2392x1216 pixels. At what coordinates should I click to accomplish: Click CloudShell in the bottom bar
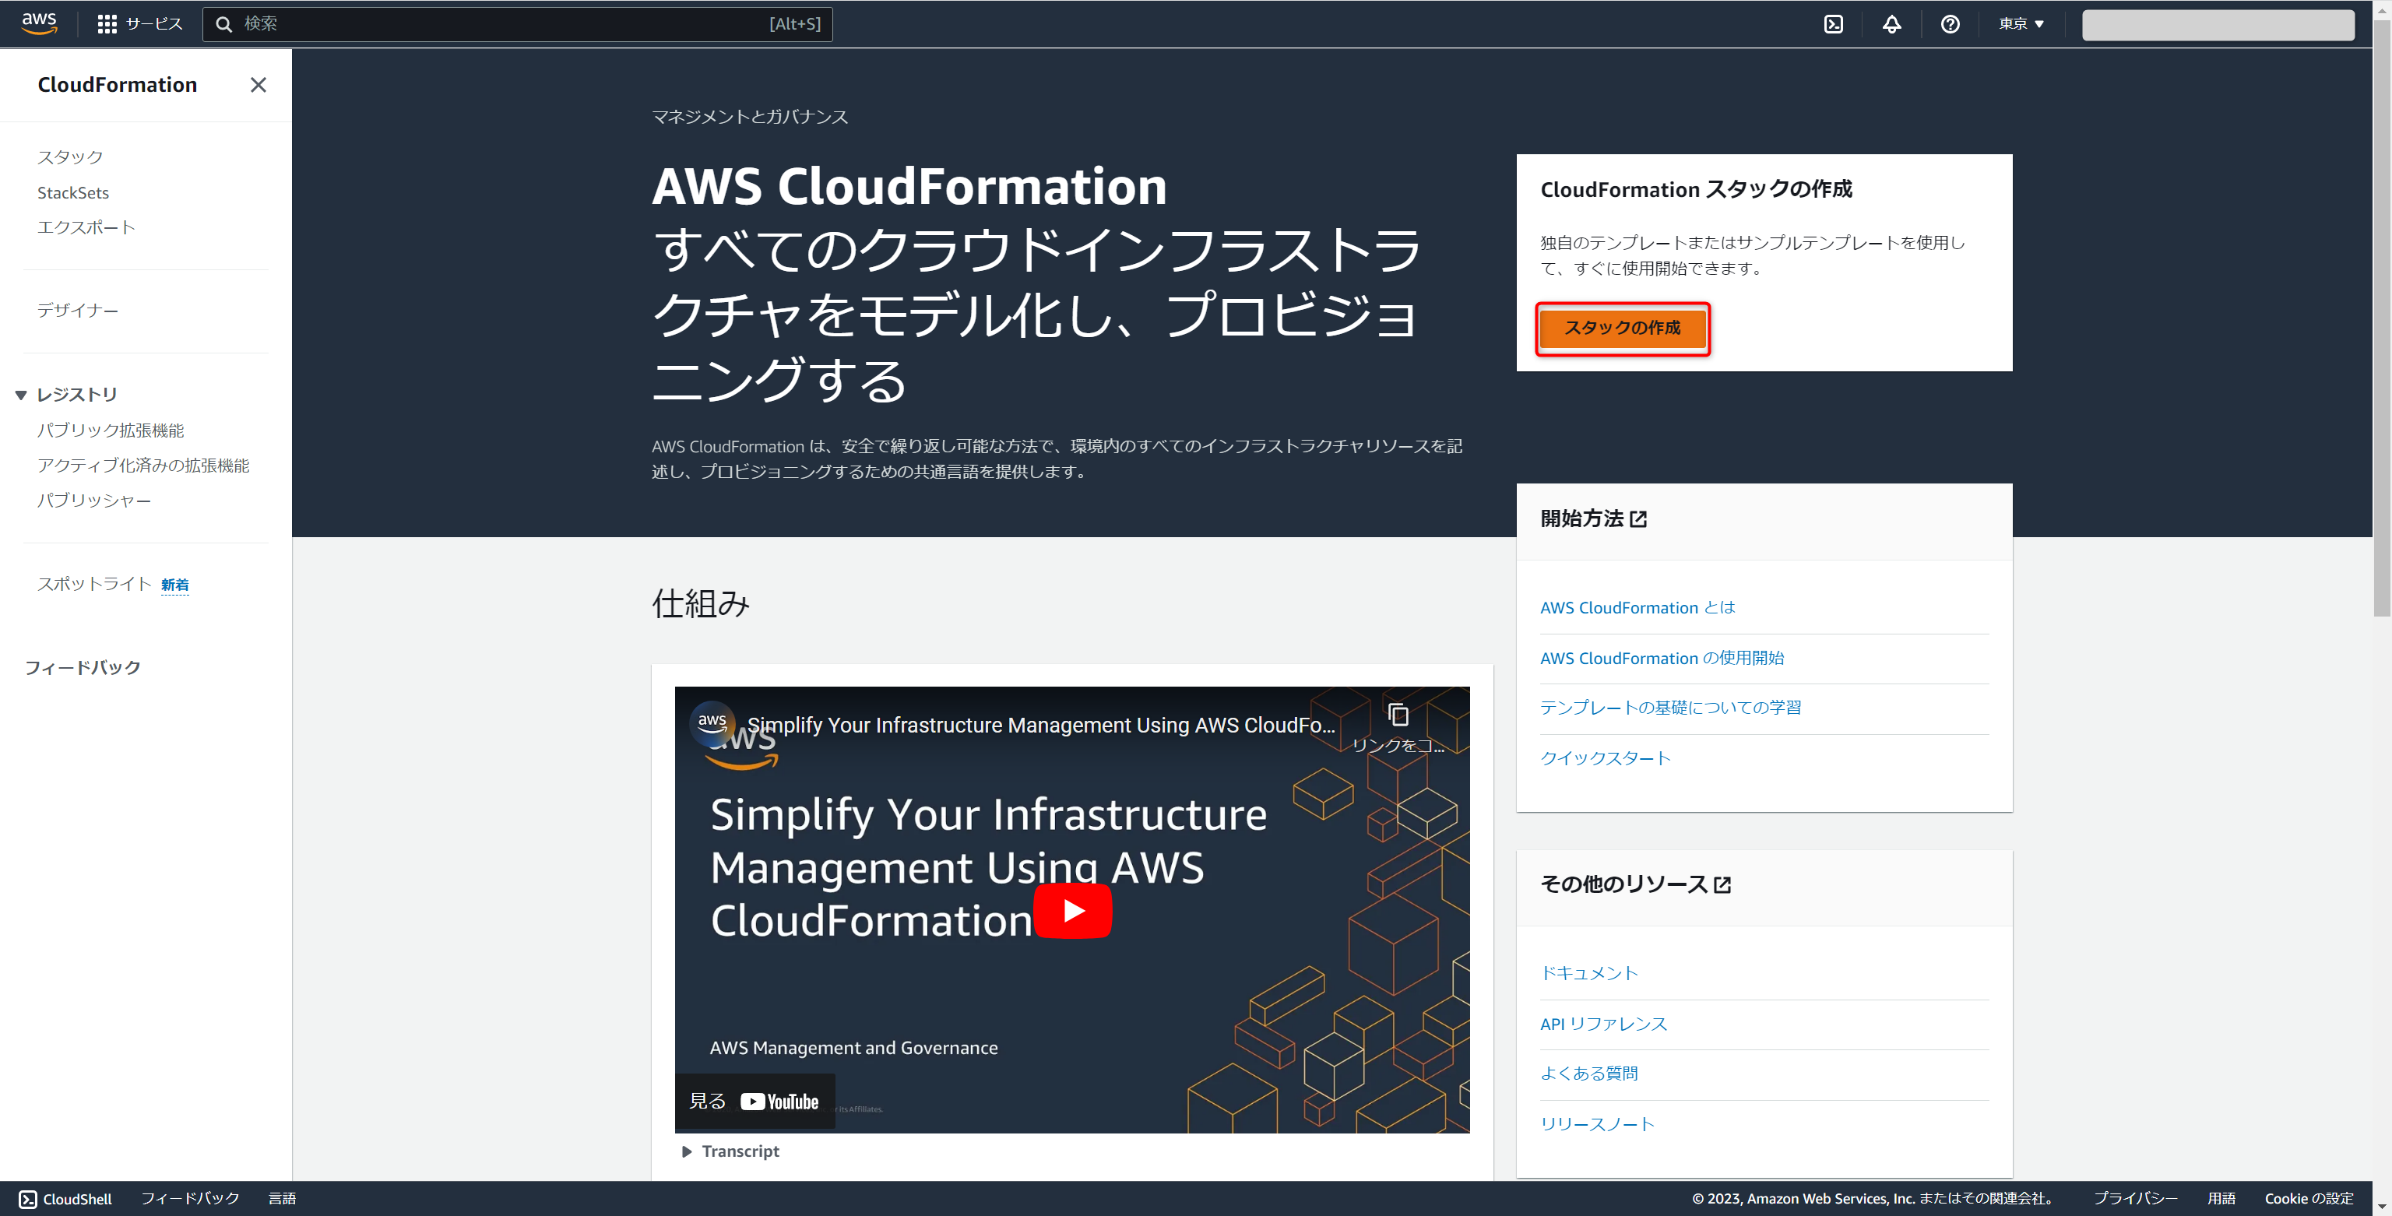coord(66,1198)
